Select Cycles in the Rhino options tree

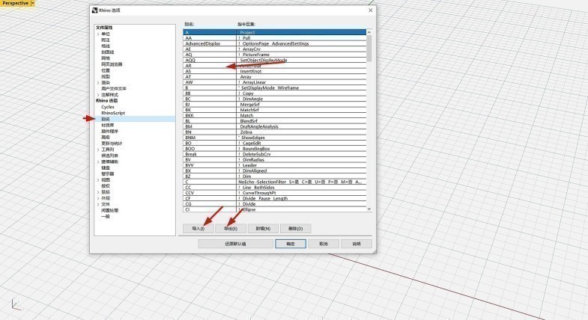coord(108,107)
